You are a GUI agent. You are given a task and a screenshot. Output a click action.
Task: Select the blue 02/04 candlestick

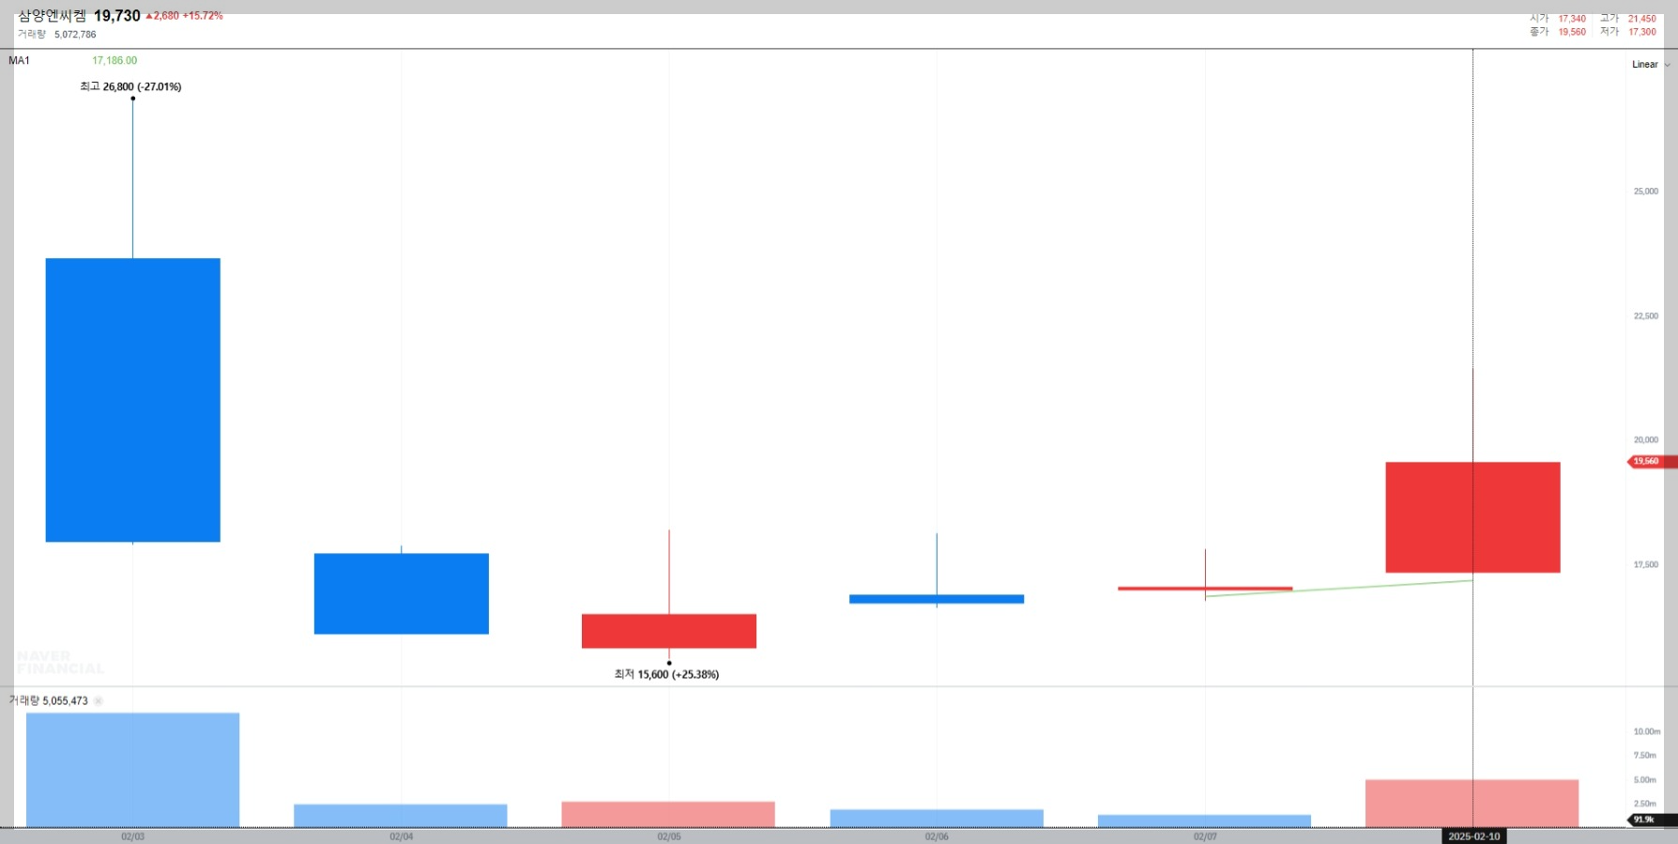coord(402,593)
